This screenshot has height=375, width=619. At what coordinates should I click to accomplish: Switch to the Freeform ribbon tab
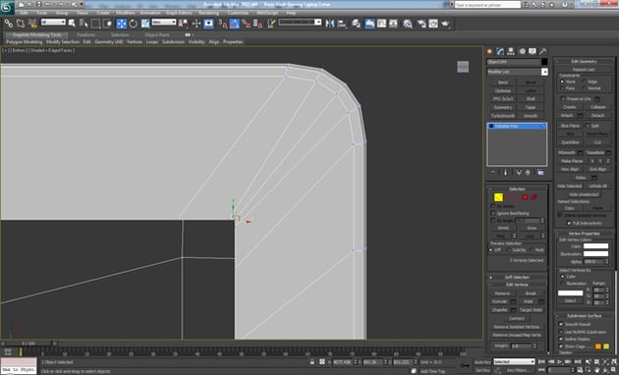point(86,34)
